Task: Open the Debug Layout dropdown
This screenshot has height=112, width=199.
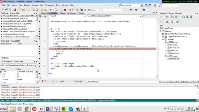Action: tap(141, 5)
